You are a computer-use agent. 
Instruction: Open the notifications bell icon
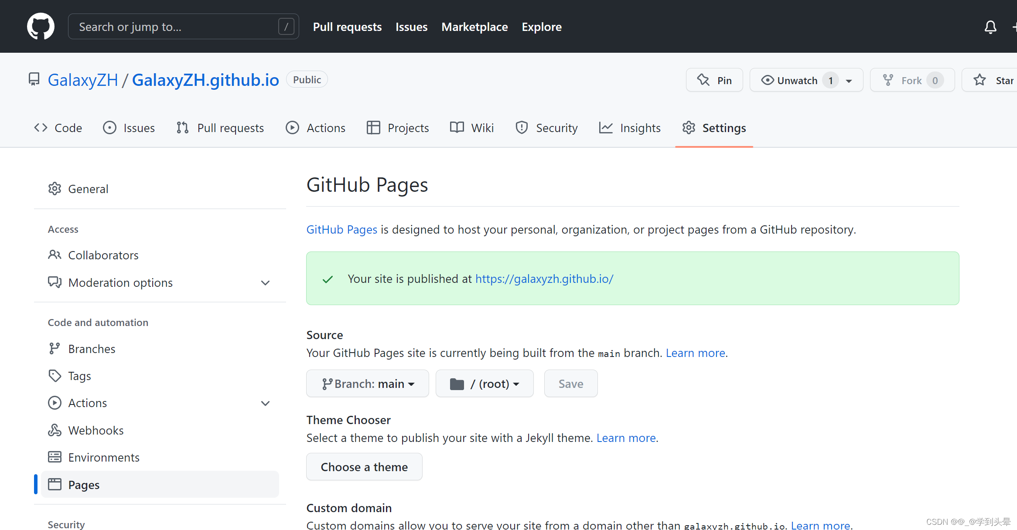990,27
